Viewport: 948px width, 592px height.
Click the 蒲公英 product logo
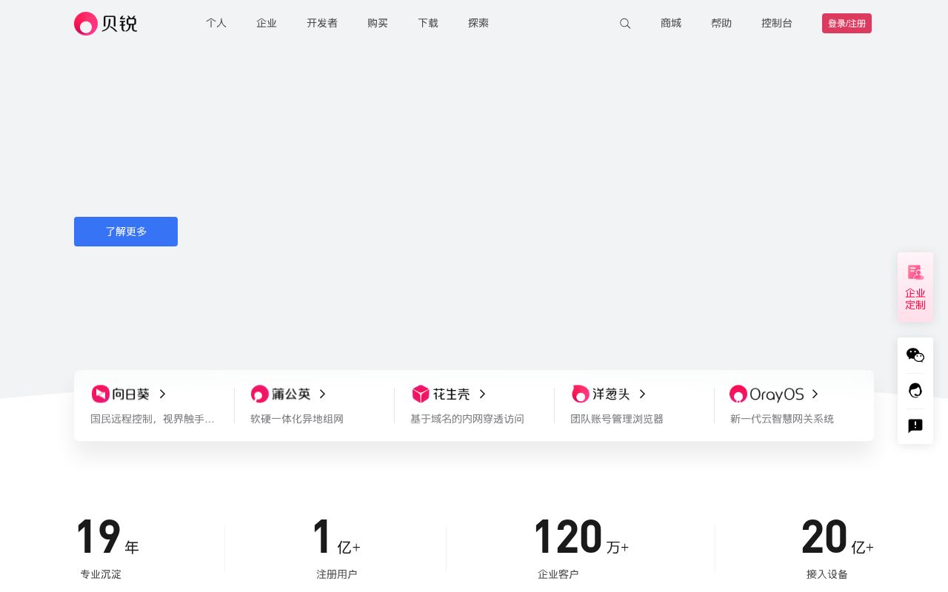click(281, 394)
